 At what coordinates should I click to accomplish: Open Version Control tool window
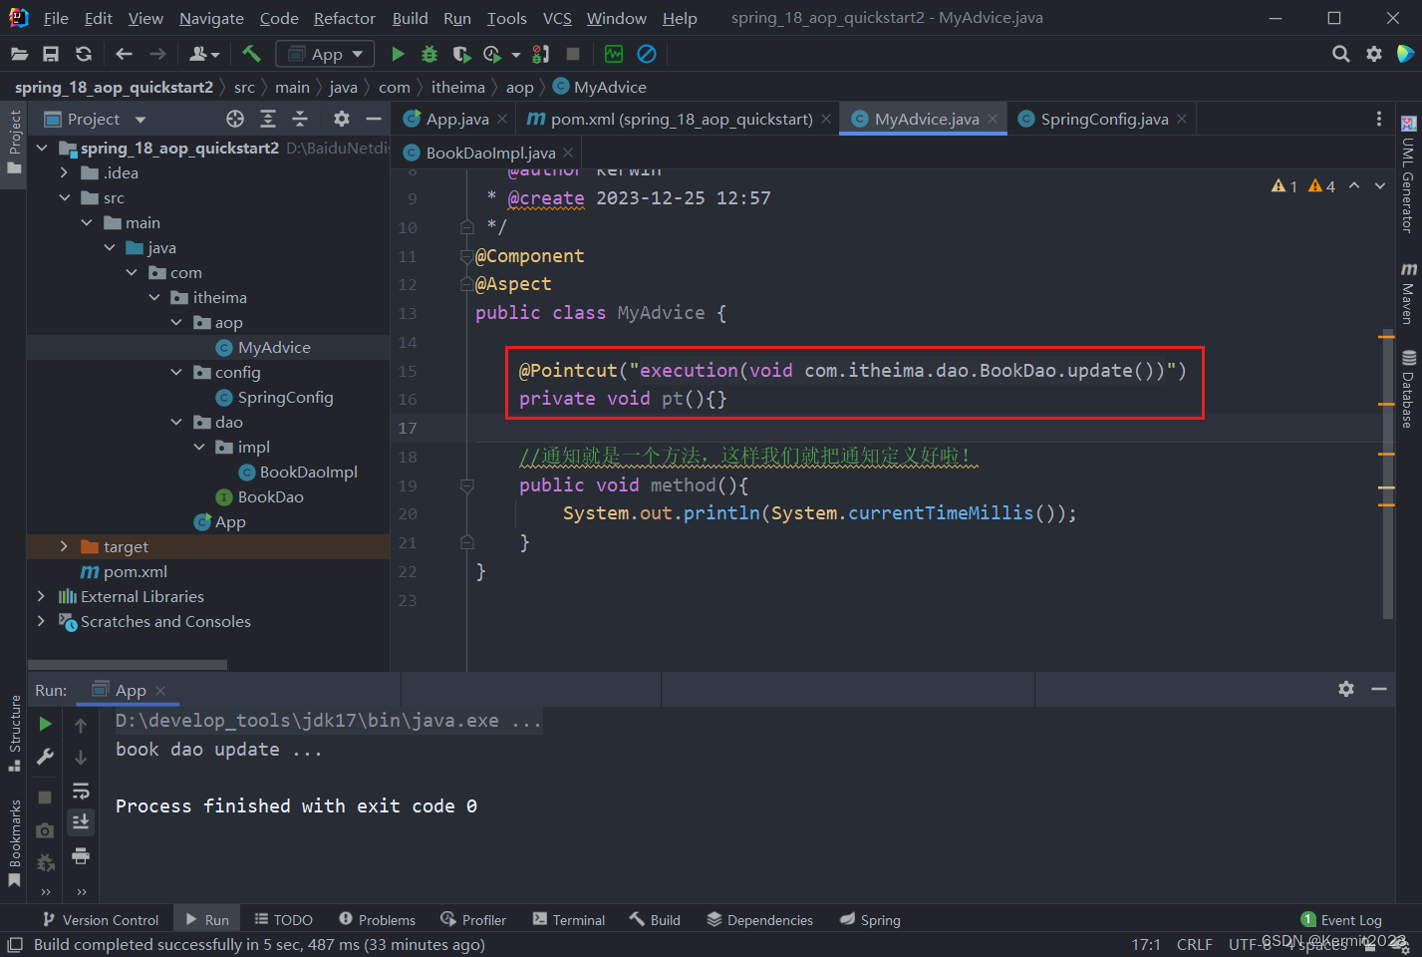coord(100,919)
